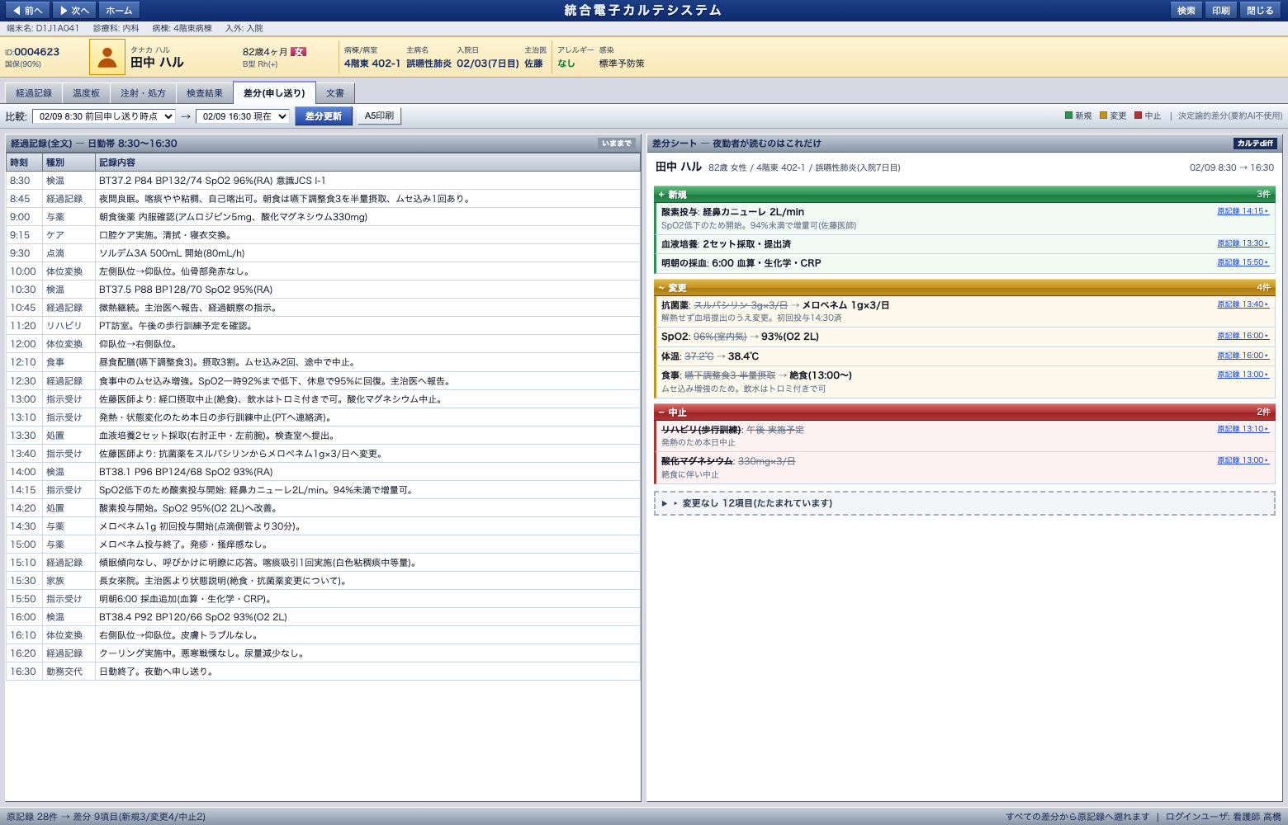Click the 印刷 print button
The height and width of the screenshot is (825, 1288).
pos(1221,11)
